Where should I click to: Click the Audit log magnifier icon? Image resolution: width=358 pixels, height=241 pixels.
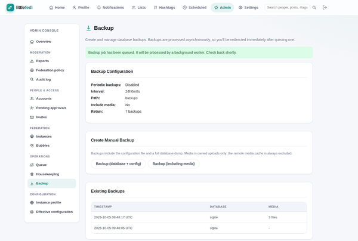[x=32, y=79]
